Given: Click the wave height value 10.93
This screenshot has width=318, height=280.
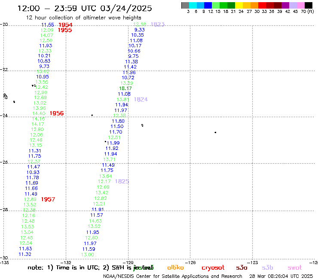Looking at the screenshot, I should click(x=33, y=172).
